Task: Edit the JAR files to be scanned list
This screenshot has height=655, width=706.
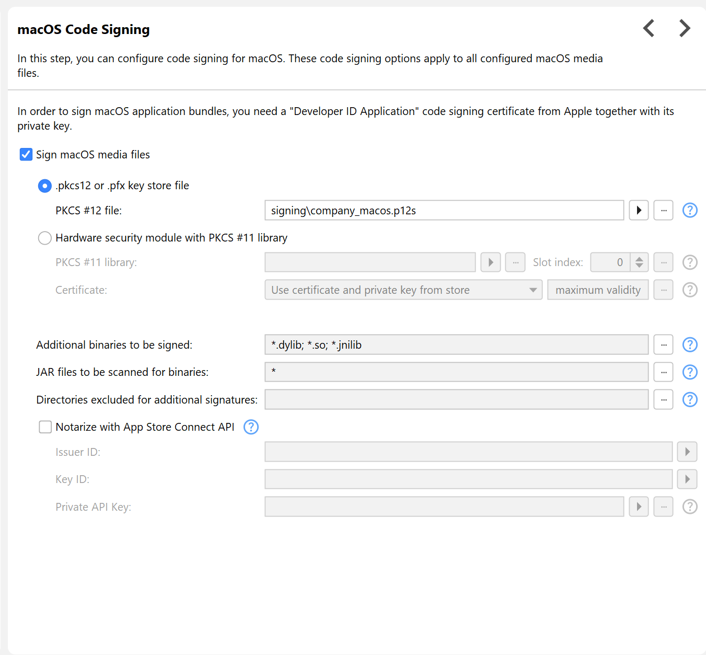Action: (663, 372)
